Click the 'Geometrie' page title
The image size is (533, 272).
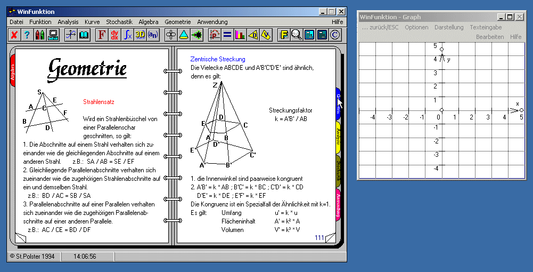click(x=87, y=70)
